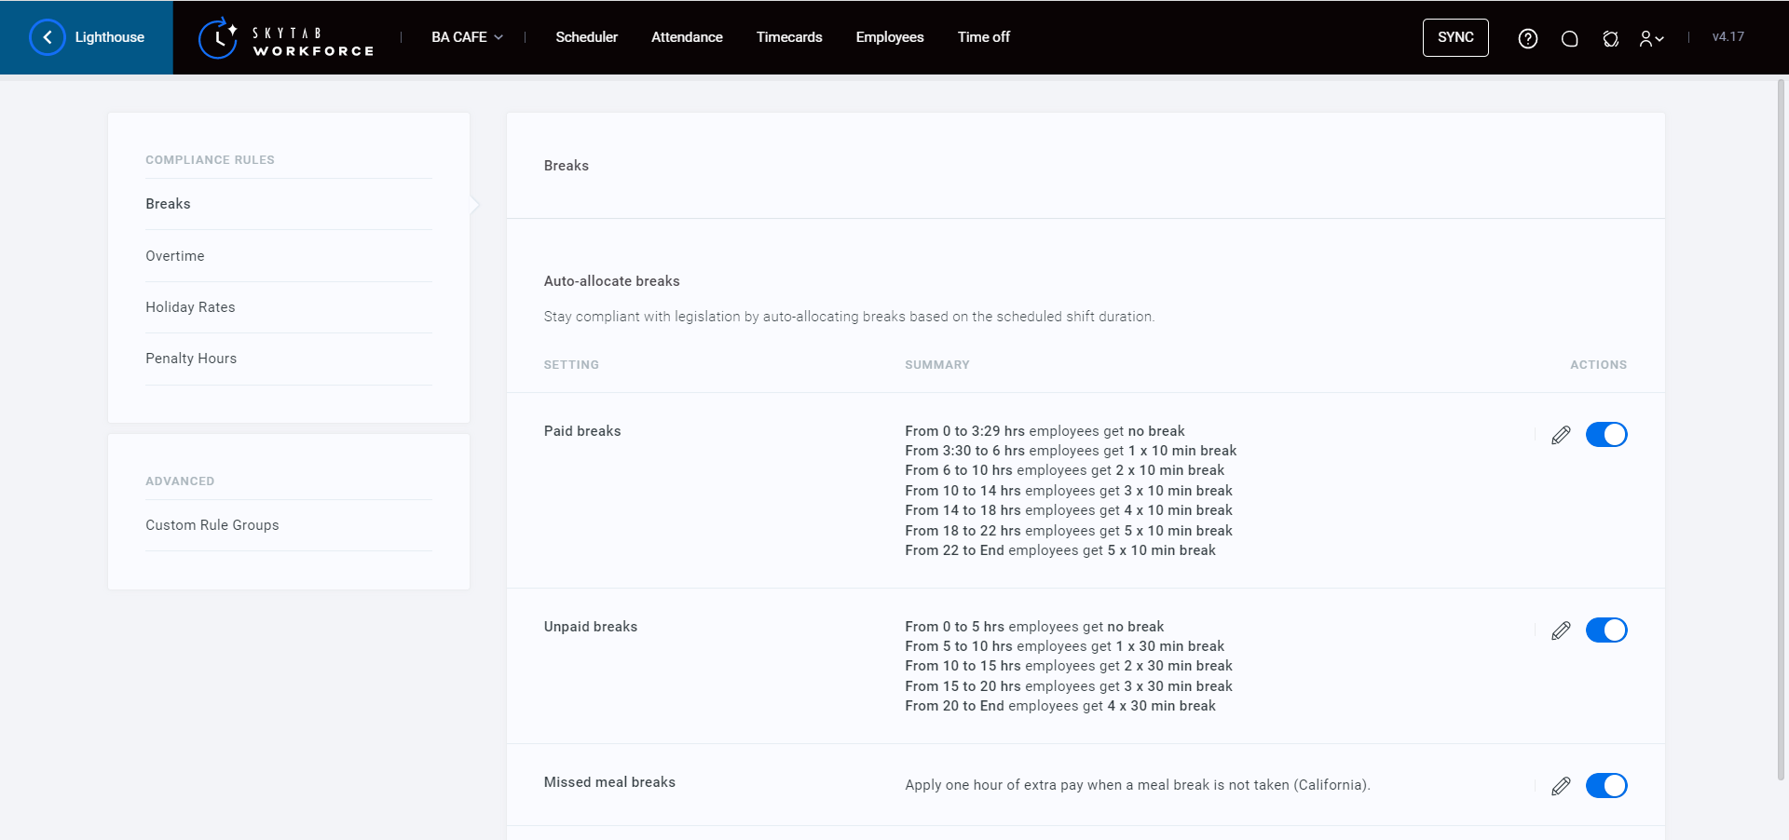
Task: Open the chat bubble icon
Action: (x=1569, y=38)
